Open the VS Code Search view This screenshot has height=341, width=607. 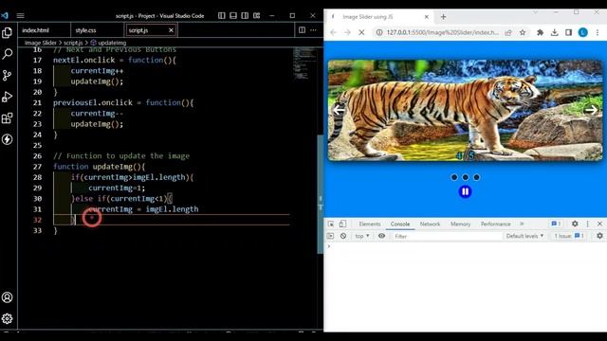[x=7, y=54]
